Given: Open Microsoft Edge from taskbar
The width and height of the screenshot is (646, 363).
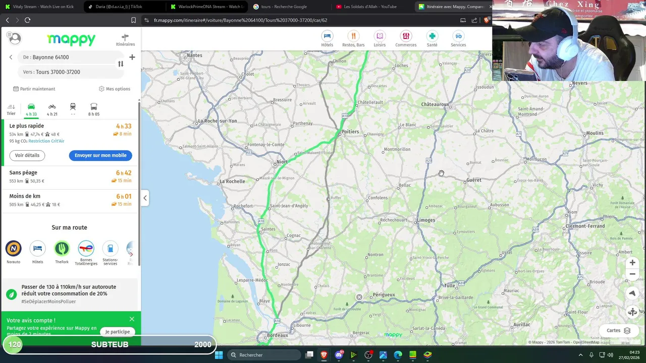Looking at the screenshot, I should pos(398,355).
